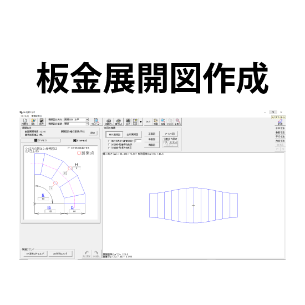Click the 水平寸法 dimension button
Screen dimensions: 305x305
click(280, 129)
